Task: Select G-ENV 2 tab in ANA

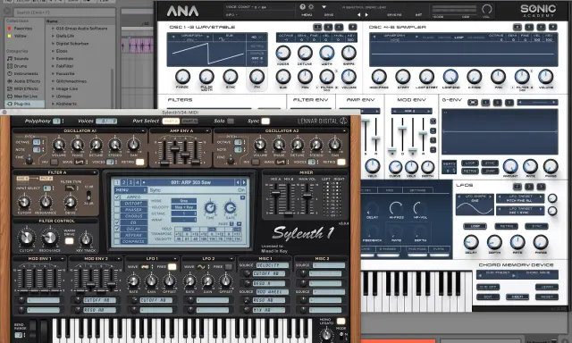Action: pos(497,103)
